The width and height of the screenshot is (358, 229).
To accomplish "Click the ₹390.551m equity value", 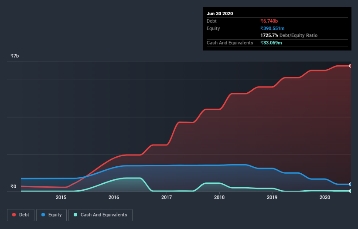I will 273,28.
